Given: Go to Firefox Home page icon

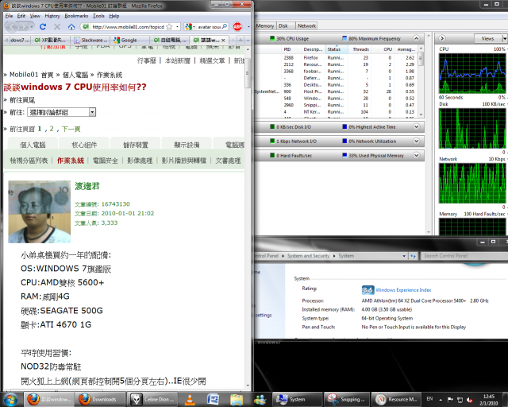Looking at the screenshot, I should [x=71, y=26].
